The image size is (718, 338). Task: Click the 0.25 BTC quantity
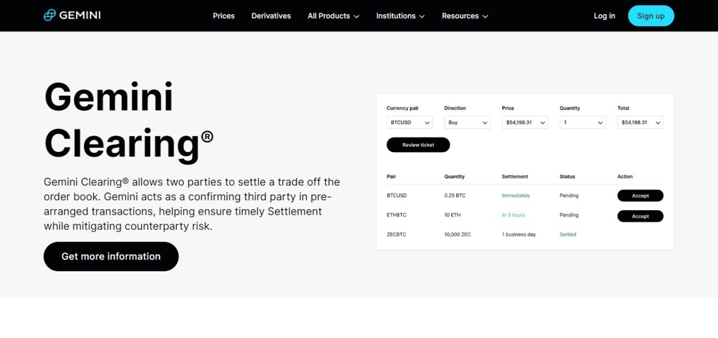click(455, 196)
